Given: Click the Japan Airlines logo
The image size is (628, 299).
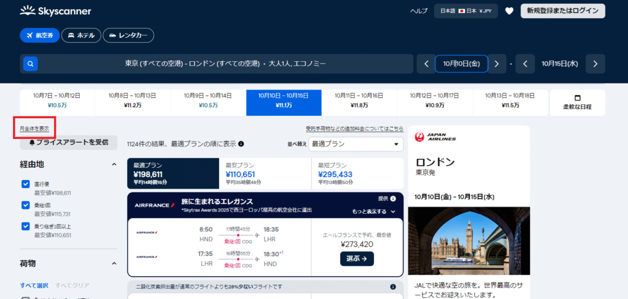Looking at the screenshot, I should point(435,137).
